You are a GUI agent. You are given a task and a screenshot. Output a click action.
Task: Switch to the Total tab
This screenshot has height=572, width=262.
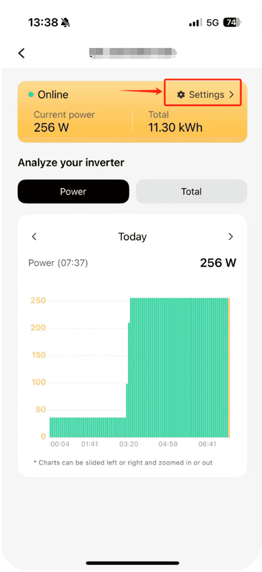click(191, 191)
